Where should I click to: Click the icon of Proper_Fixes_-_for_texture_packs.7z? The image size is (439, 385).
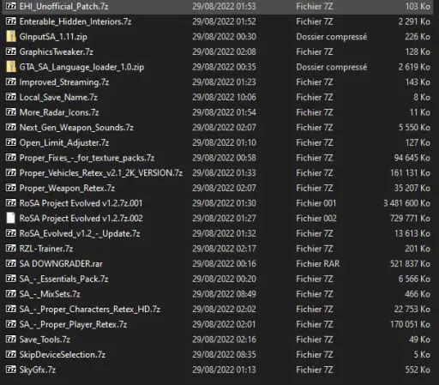tap(11, 158)
